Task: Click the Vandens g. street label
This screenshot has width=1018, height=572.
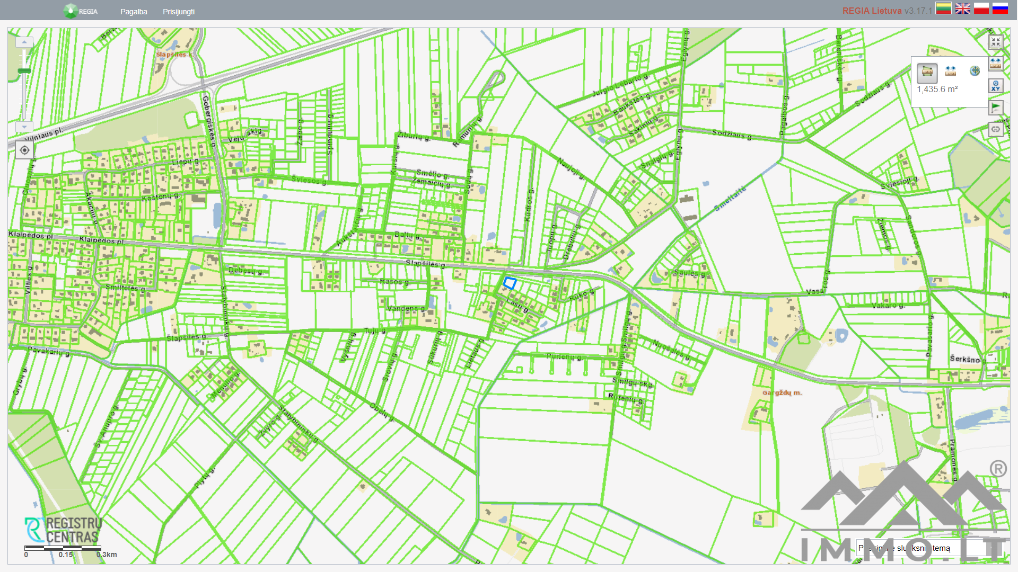Action: (x=407, y=308)
